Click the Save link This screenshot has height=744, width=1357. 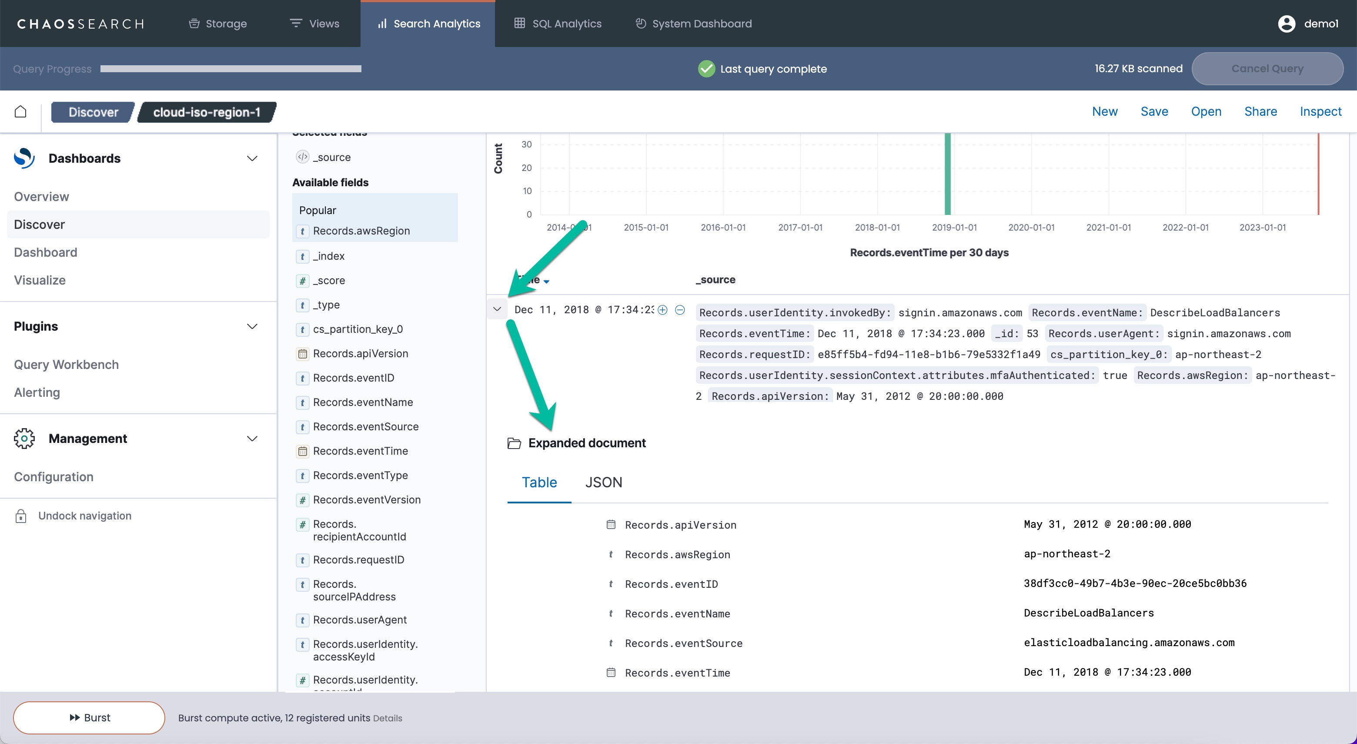[1154, 111]
